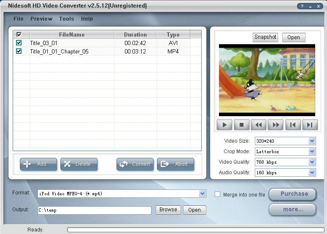Image resolution: width=327 pixels, height=234 pixels.
Task: Open the File menu
Action: point(18,19)
